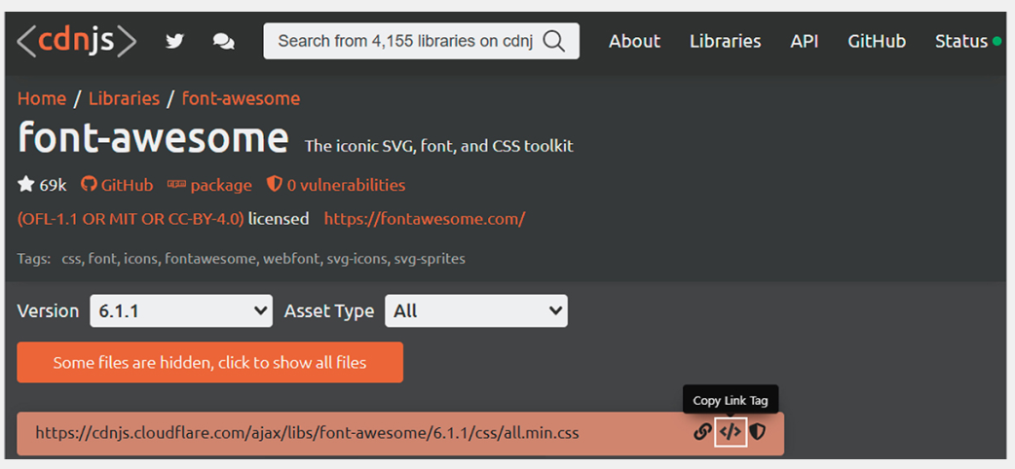Select the all.min.css URL text
The image size is (1015, 469).
tap(307, 433)
